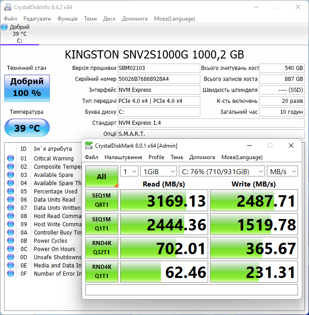This screenshot has width=309, height=315.
Task: Start the RND4K Q1T1 test
Action: (x=102, y=272)
